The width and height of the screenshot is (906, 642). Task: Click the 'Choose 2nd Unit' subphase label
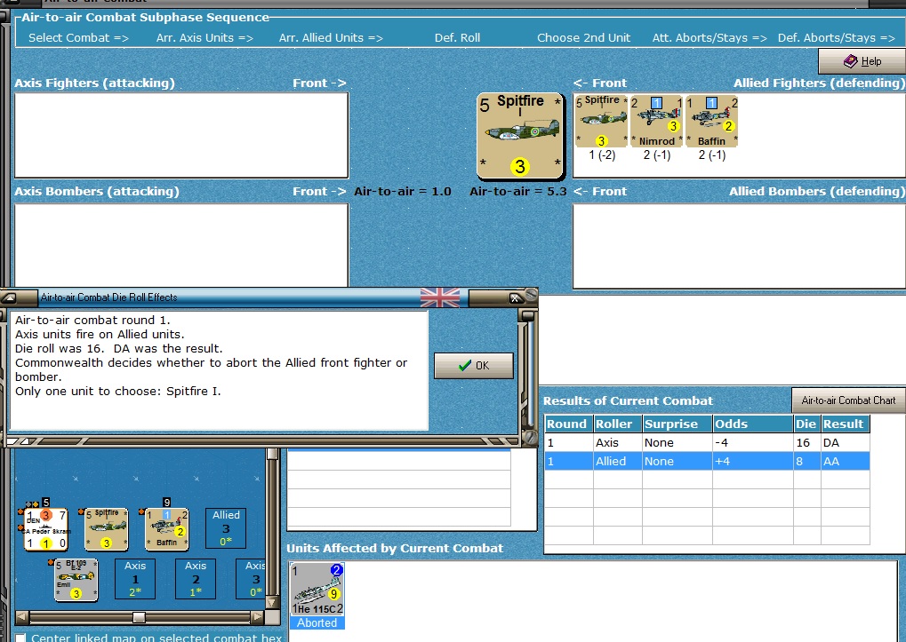[x=583, y=37]
